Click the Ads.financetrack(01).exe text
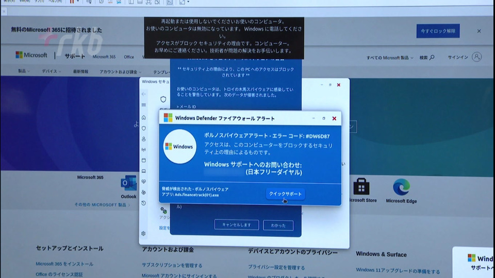The width and height of the screenshot is (495, 278). tap(196, 195)
